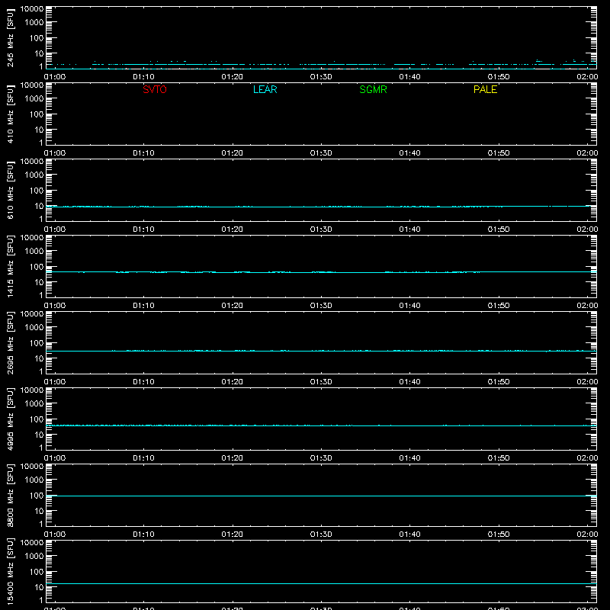Click 02:00 time label under 245 MHz panel
This screenshot has width=610, height=610.
[587, 77]
